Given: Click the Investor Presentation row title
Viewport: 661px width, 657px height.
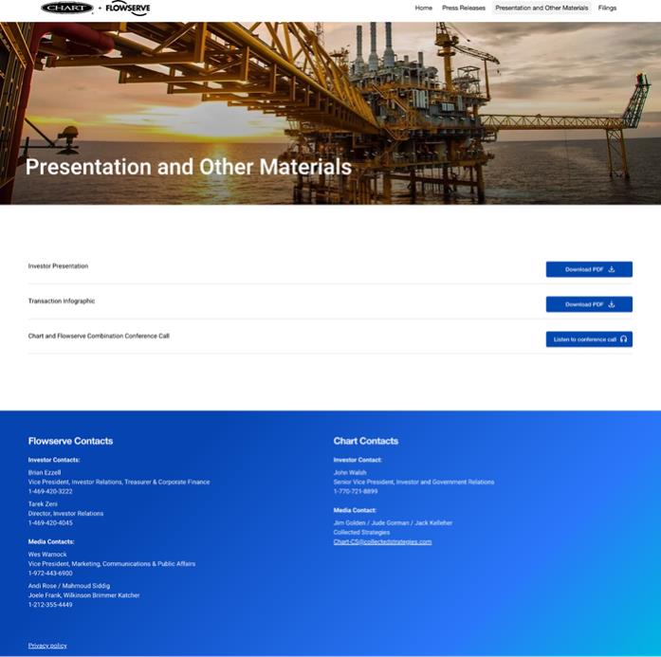Looking at the screenshot, I should 58,265.
